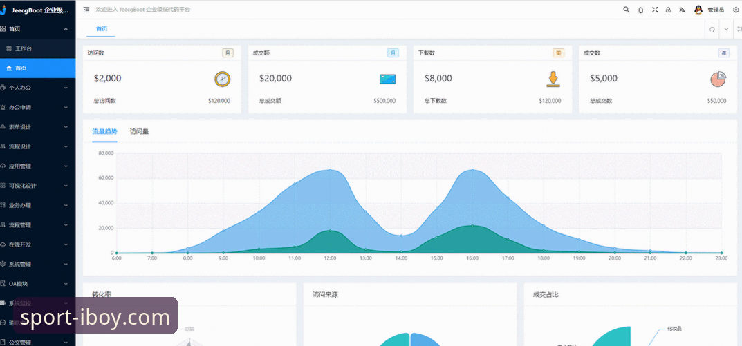Open the language translation icon
The image size is (742, 346).
click(x=682, y=10)
